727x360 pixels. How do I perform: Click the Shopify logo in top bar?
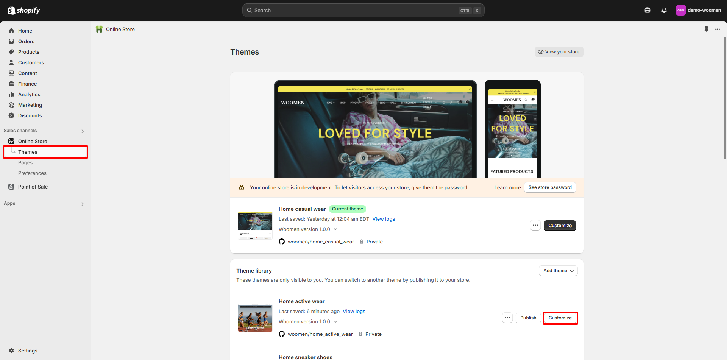tap(24, 10)
